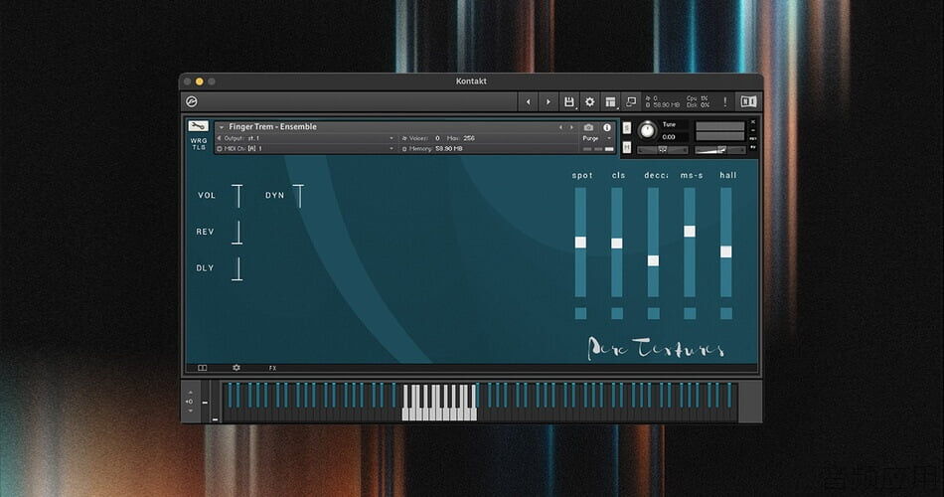This screenshot has width=944, height=497.
Task: Click the WRG TLS label
Action: (x=199, y=143)
